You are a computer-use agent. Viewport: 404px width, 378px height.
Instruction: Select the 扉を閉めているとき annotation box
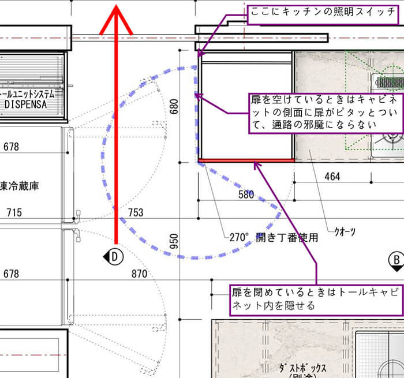click(x=315, y=298)
